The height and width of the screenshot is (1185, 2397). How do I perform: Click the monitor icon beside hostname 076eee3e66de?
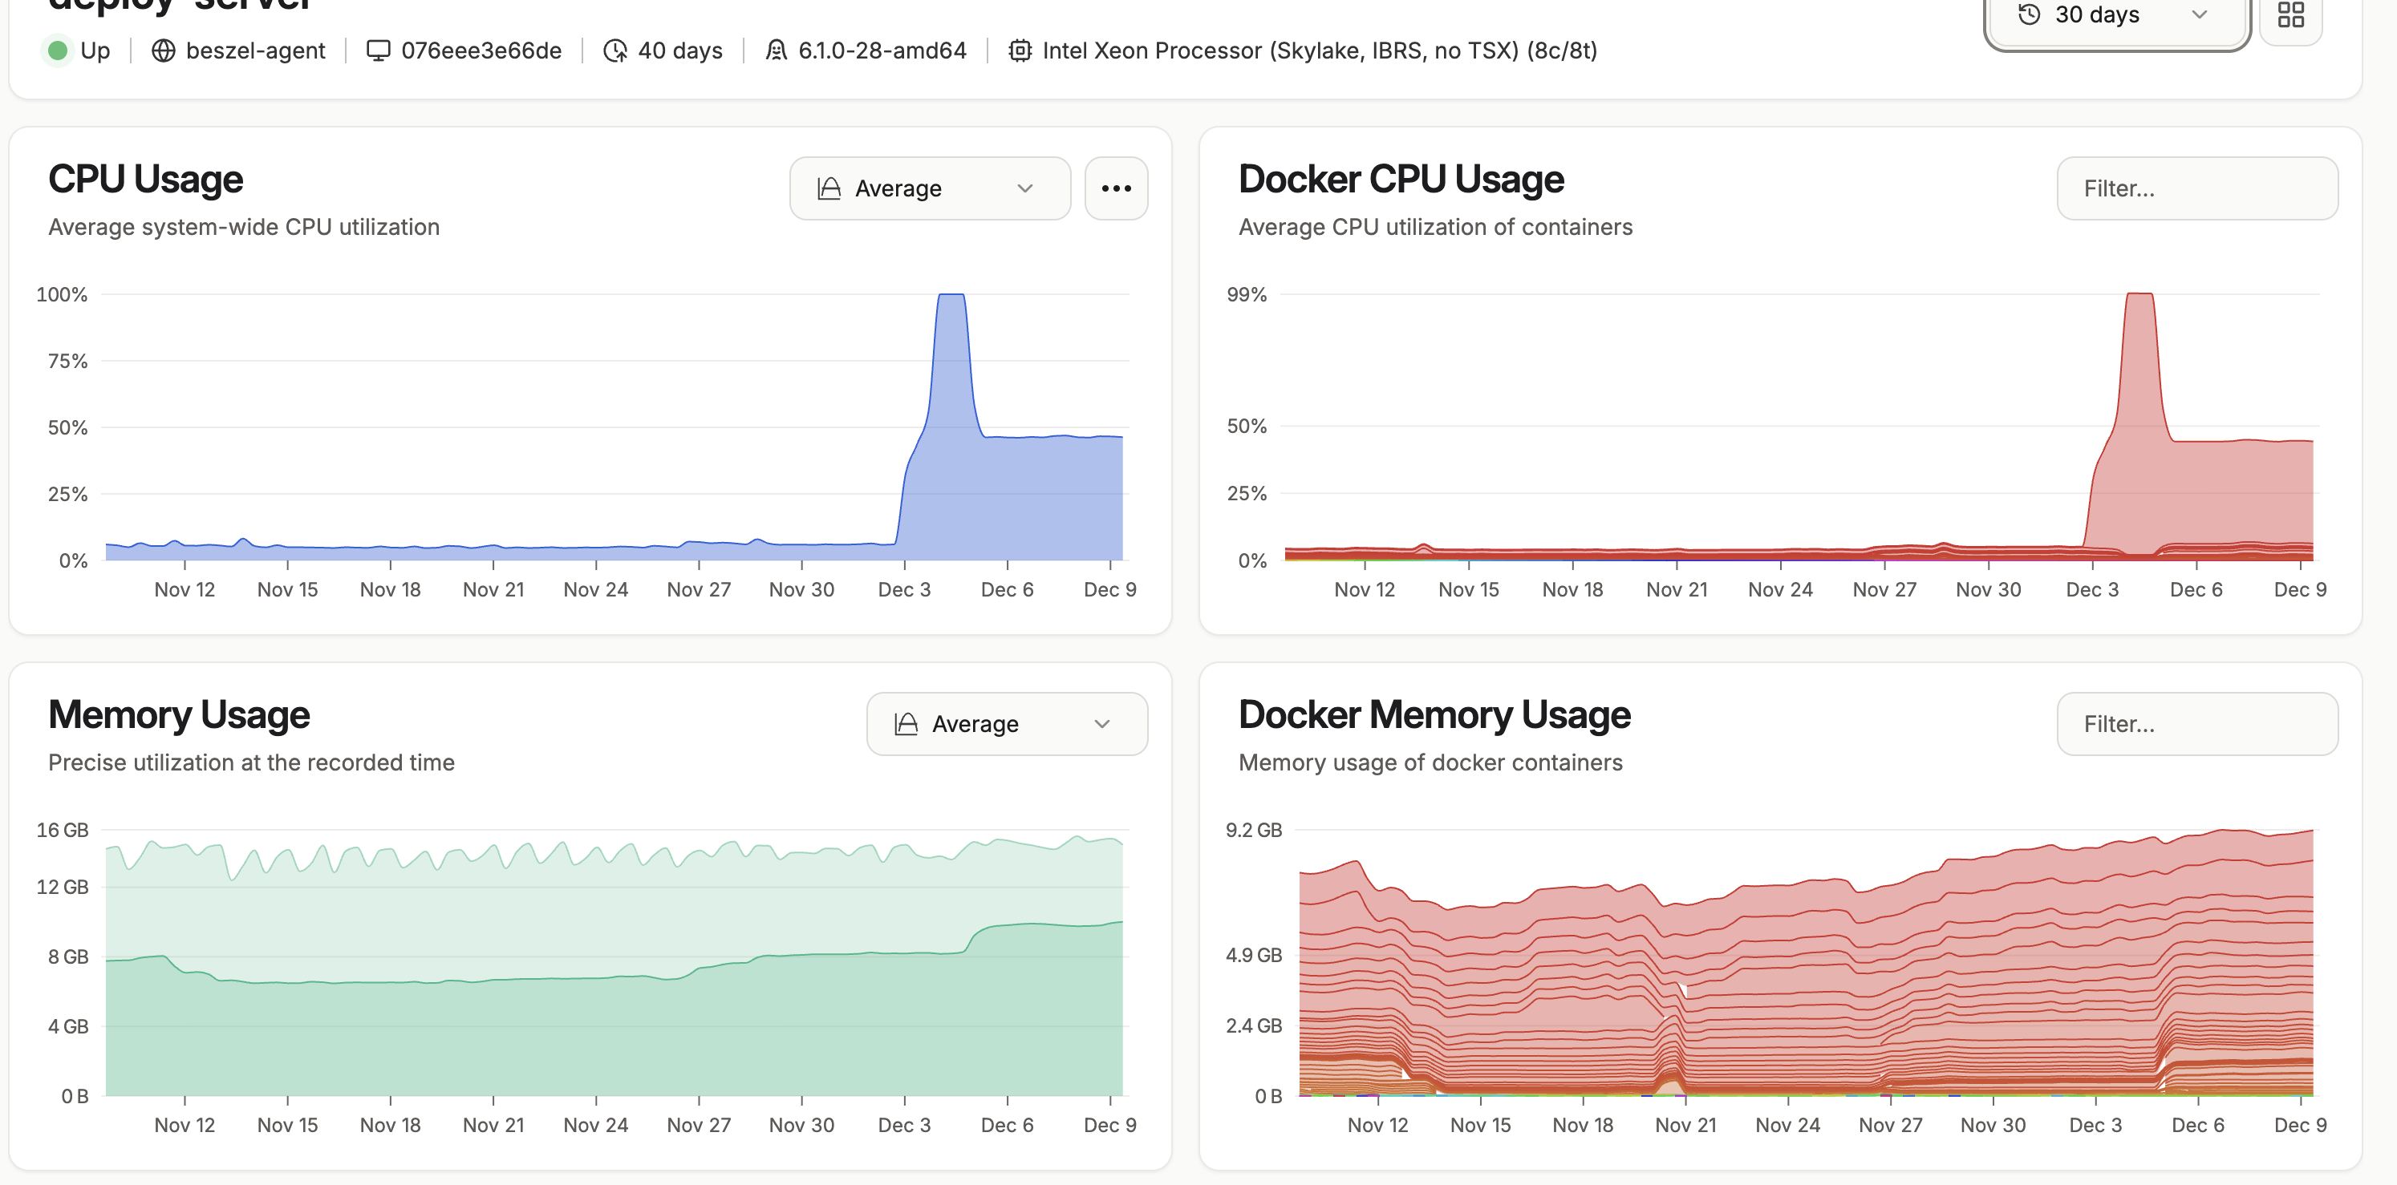(x=378, y=51)
